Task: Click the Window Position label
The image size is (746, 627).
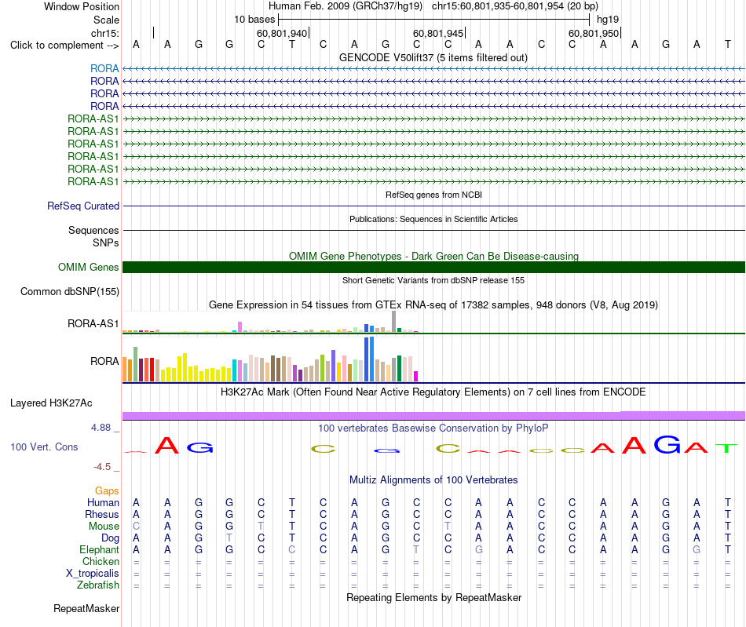Action: [x=82, y=6]
